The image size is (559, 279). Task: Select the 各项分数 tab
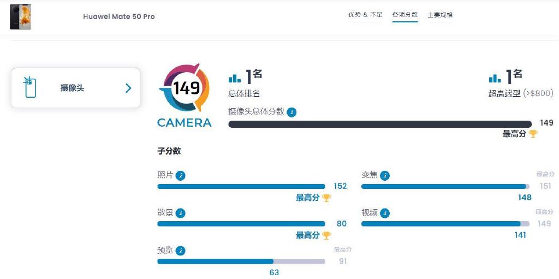coord(405,15)
